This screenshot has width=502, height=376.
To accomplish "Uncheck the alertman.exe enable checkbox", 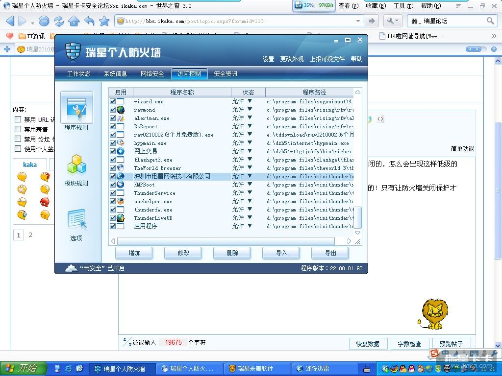I will coord(113,118).
